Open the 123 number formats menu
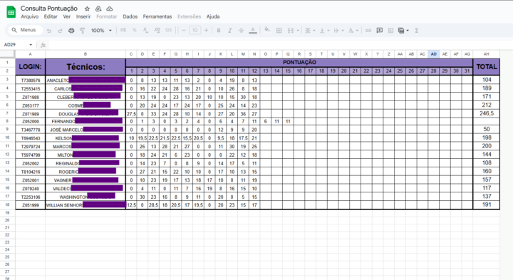Screen dimensions: 513x280 click(x=168, y=30)
